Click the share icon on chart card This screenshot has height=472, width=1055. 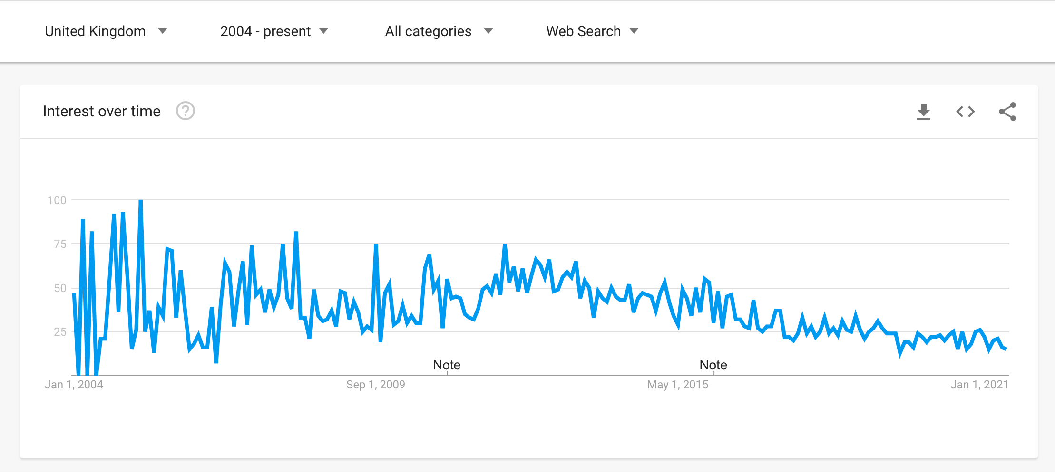pos(1007,112)
